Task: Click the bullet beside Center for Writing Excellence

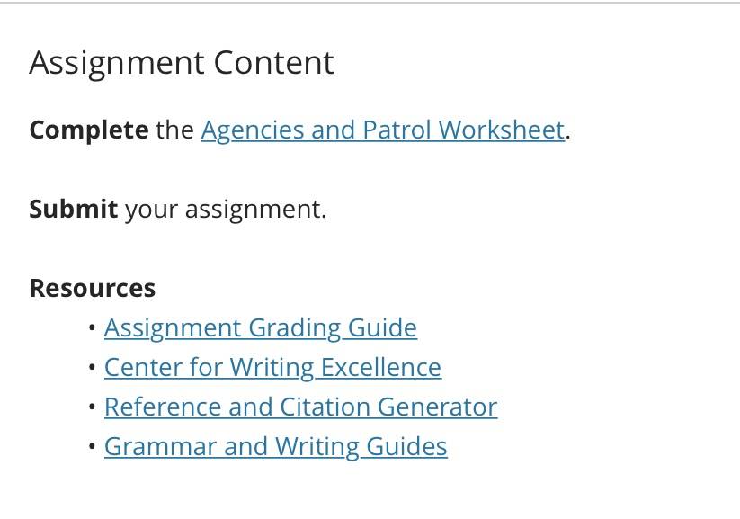Action: [x=92, y=367]
